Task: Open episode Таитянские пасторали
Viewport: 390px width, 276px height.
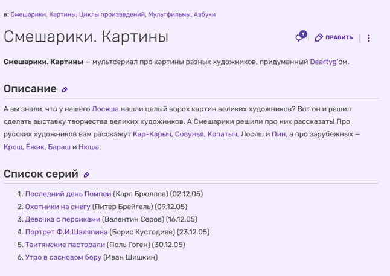Action: tap(65, 245)
